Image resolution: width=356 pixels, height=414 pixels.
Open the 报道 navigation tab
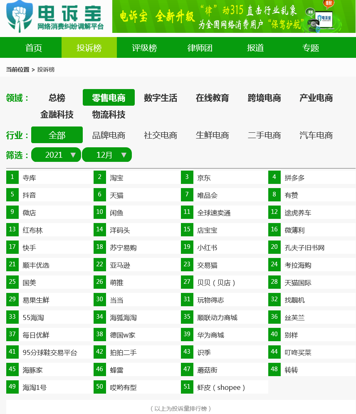coord(255,48)
